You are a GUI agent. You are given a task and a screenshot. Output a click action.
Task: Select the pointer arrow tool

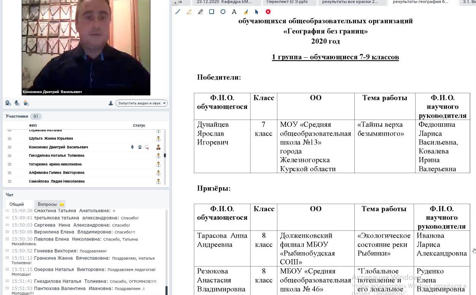pos(257,12)
